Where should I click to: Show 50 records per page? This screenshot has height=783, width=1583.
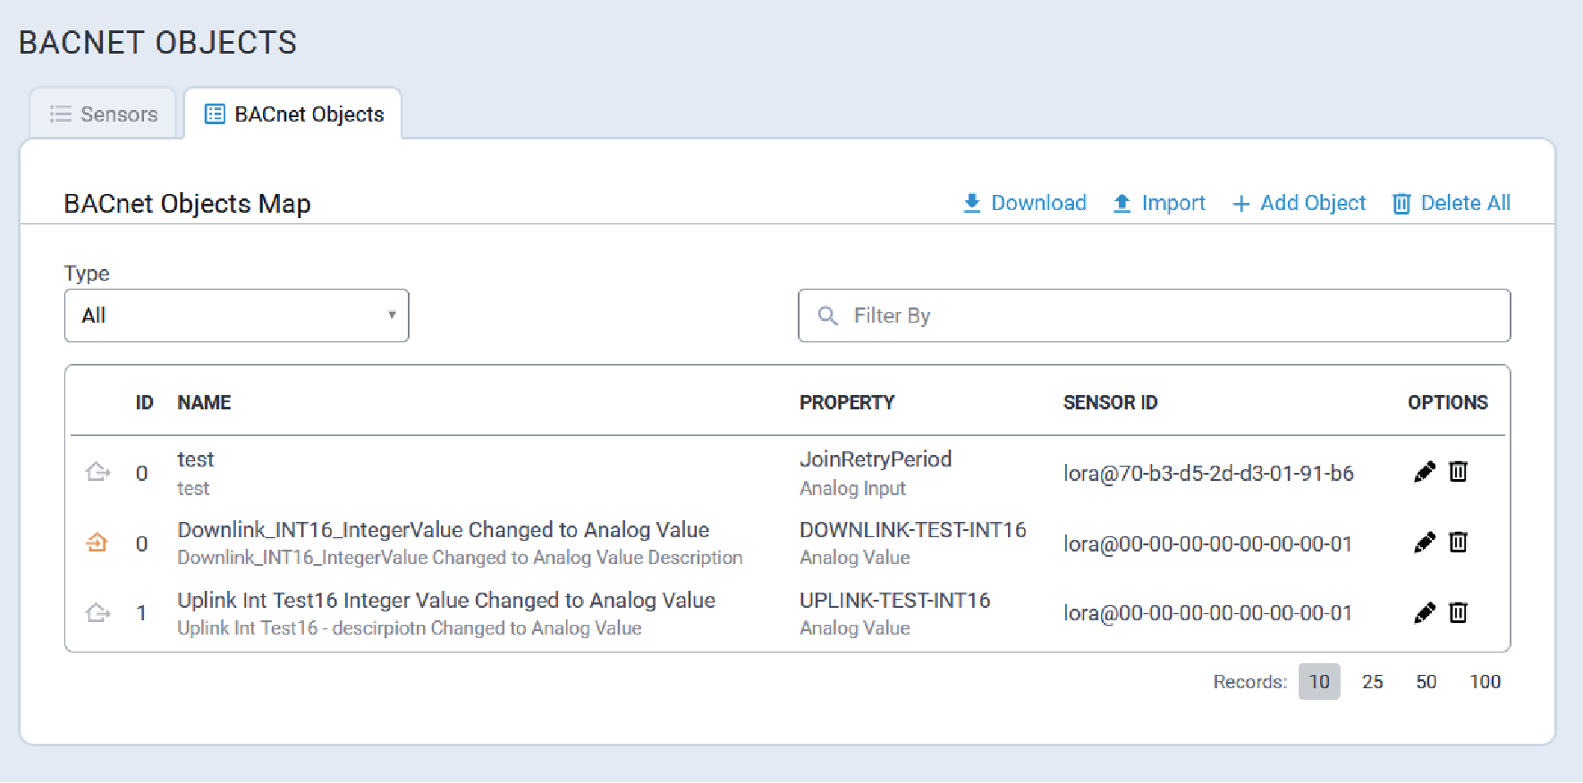pyautogui.click(x=1426, y=682)
